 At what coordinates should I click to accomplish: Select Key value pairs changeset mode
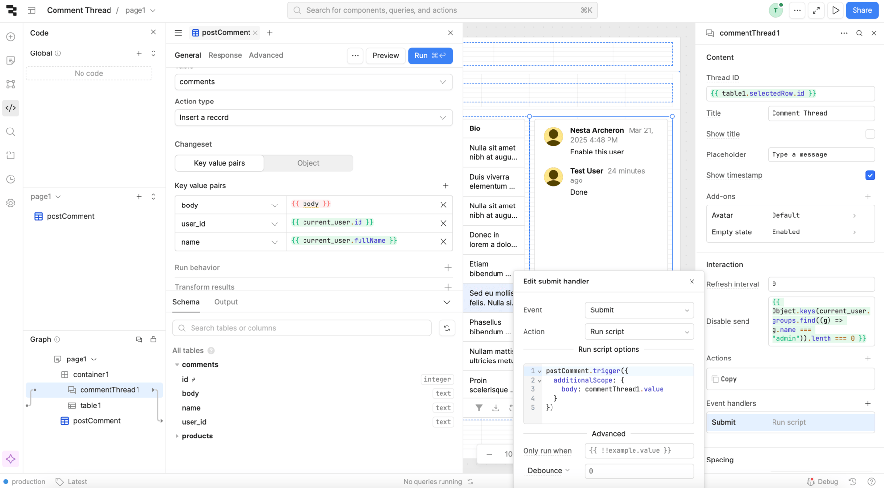(220, 163)
